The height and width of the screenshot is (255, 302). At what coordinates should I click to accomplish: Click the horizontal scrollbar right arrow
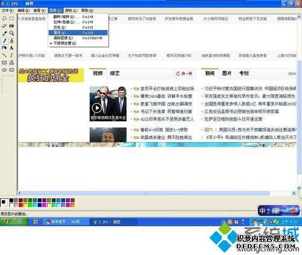tap(294, 193)
